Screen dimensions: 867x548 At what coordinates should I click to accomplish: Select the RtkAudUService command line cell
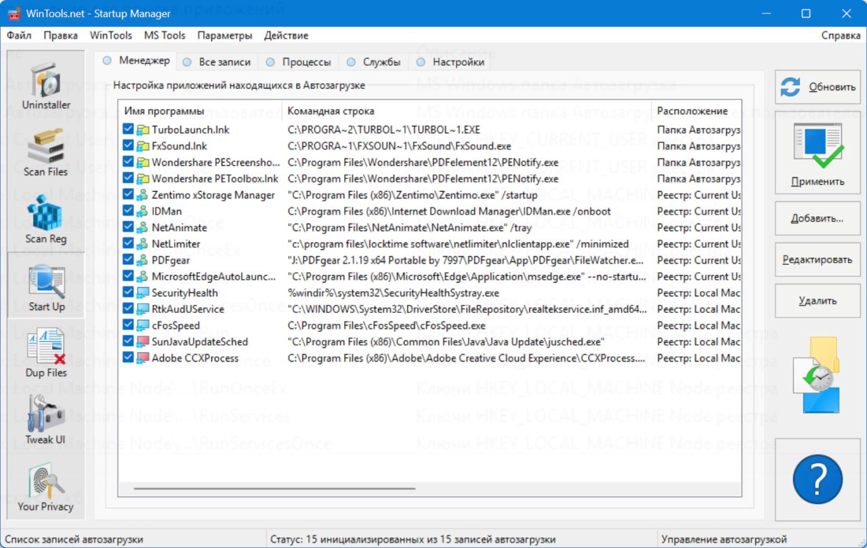coord(467,309)
